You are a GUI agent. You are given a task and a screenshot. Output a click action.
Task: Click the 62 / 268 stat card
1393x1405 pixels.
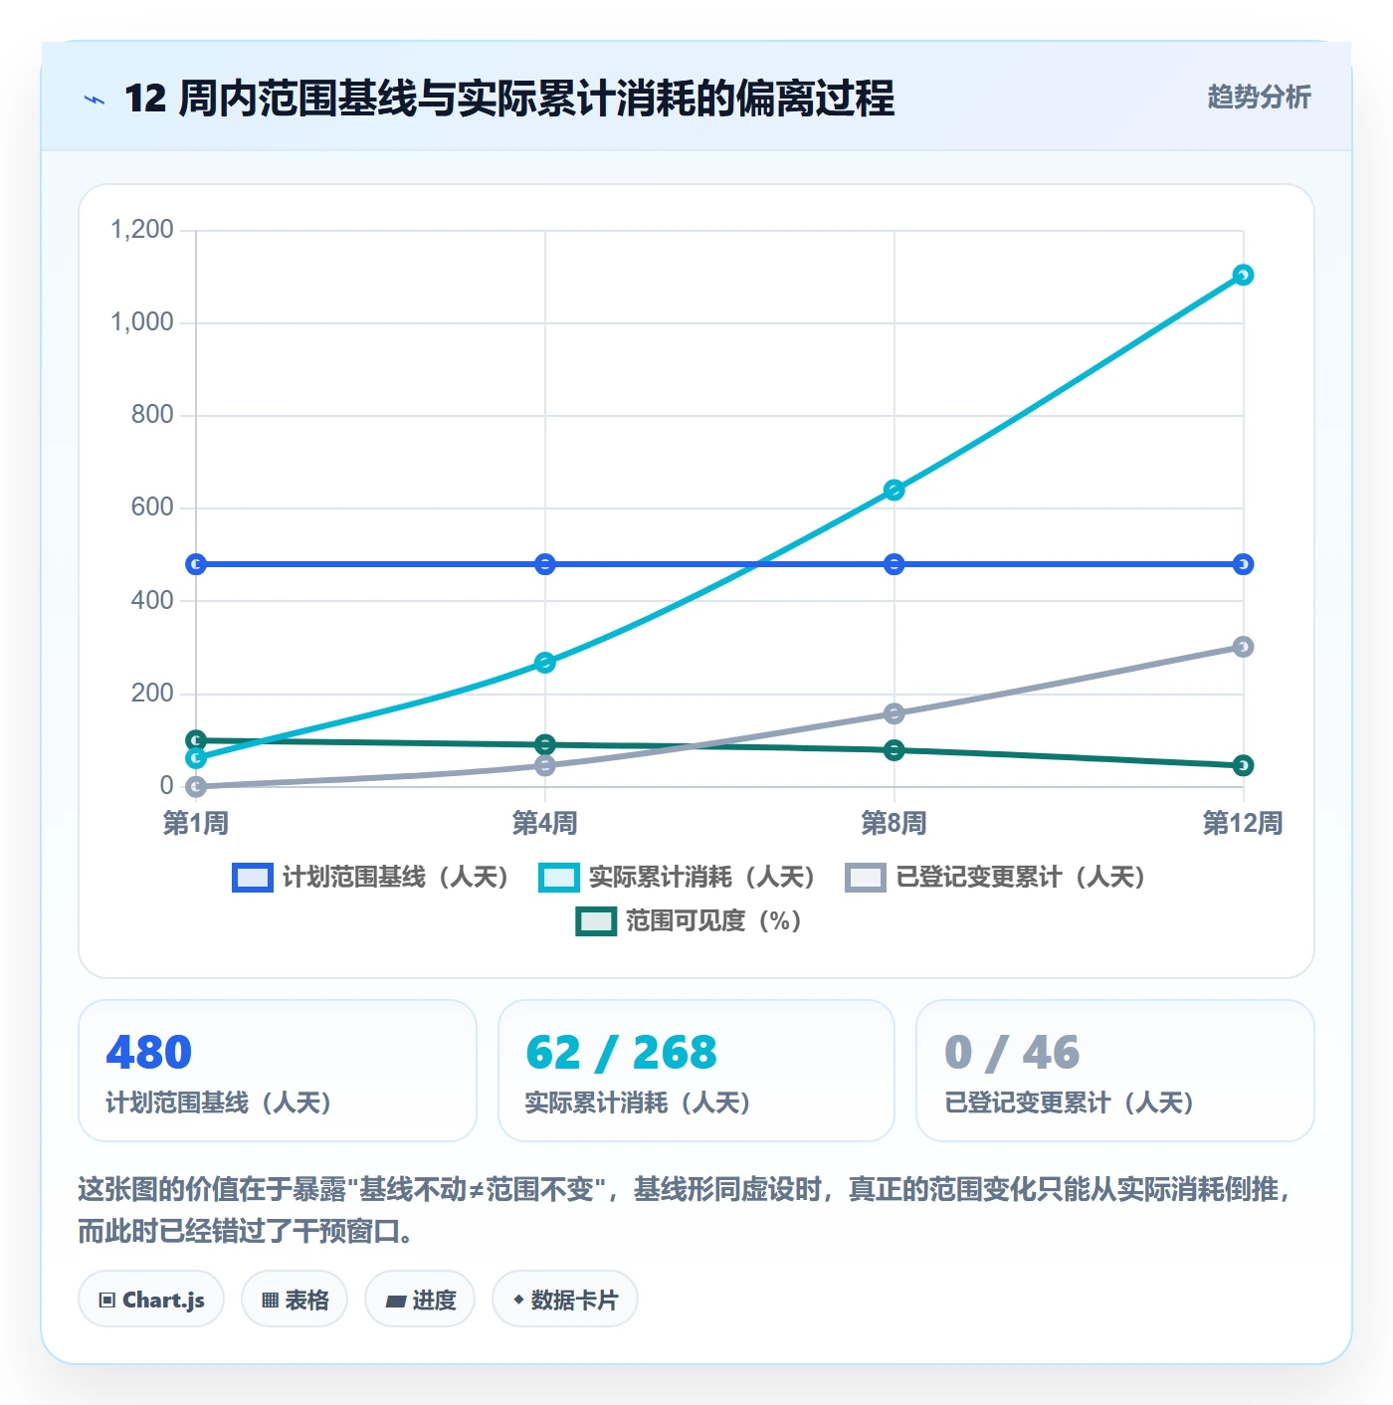[696, 1071]
